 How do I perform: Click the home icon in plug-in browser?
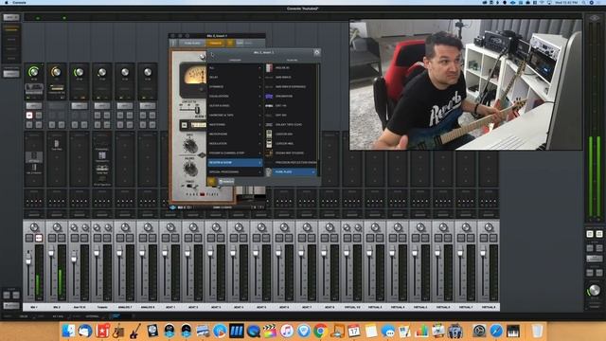coord(317,52)
